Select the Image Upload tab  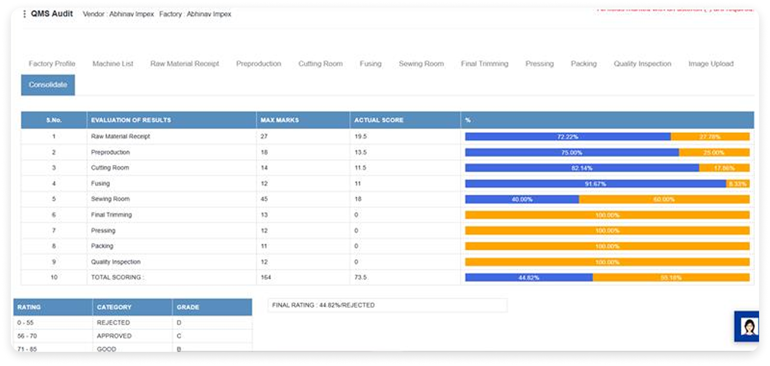(711, 64)
